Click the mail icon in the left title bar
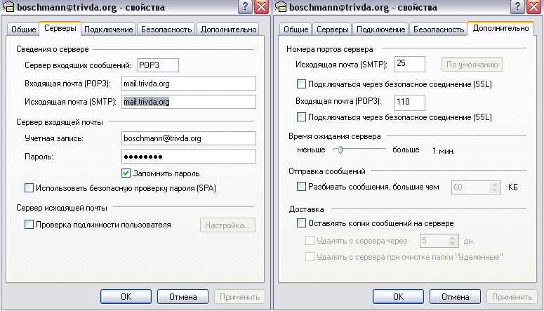This screenshot has height=311, width=544. pyautogui.click(x=10, y=7)
